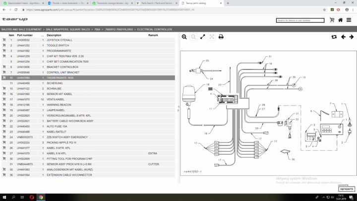Go to the home page icon
357x201 pixels.
tap(341, 20)
